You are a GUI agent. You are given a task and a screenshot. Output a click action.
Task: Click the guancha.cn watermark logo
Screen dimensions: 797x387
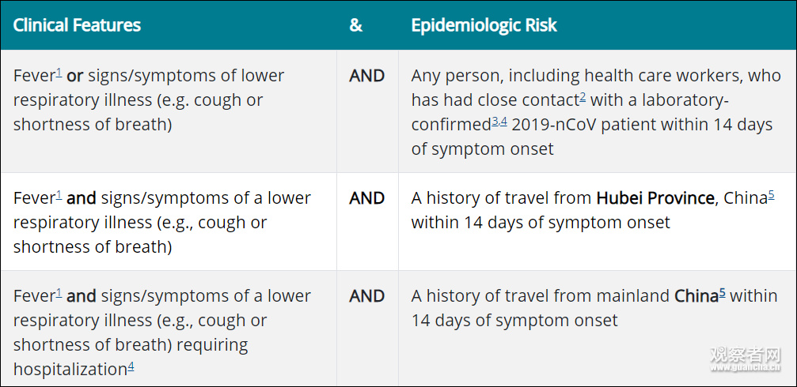746,358
